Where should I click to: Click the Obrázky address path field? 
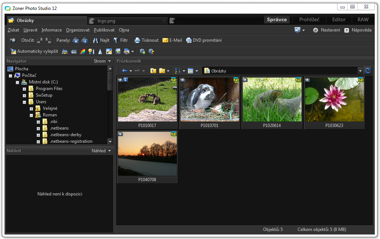pyautogui.click(x=281, y=71)
